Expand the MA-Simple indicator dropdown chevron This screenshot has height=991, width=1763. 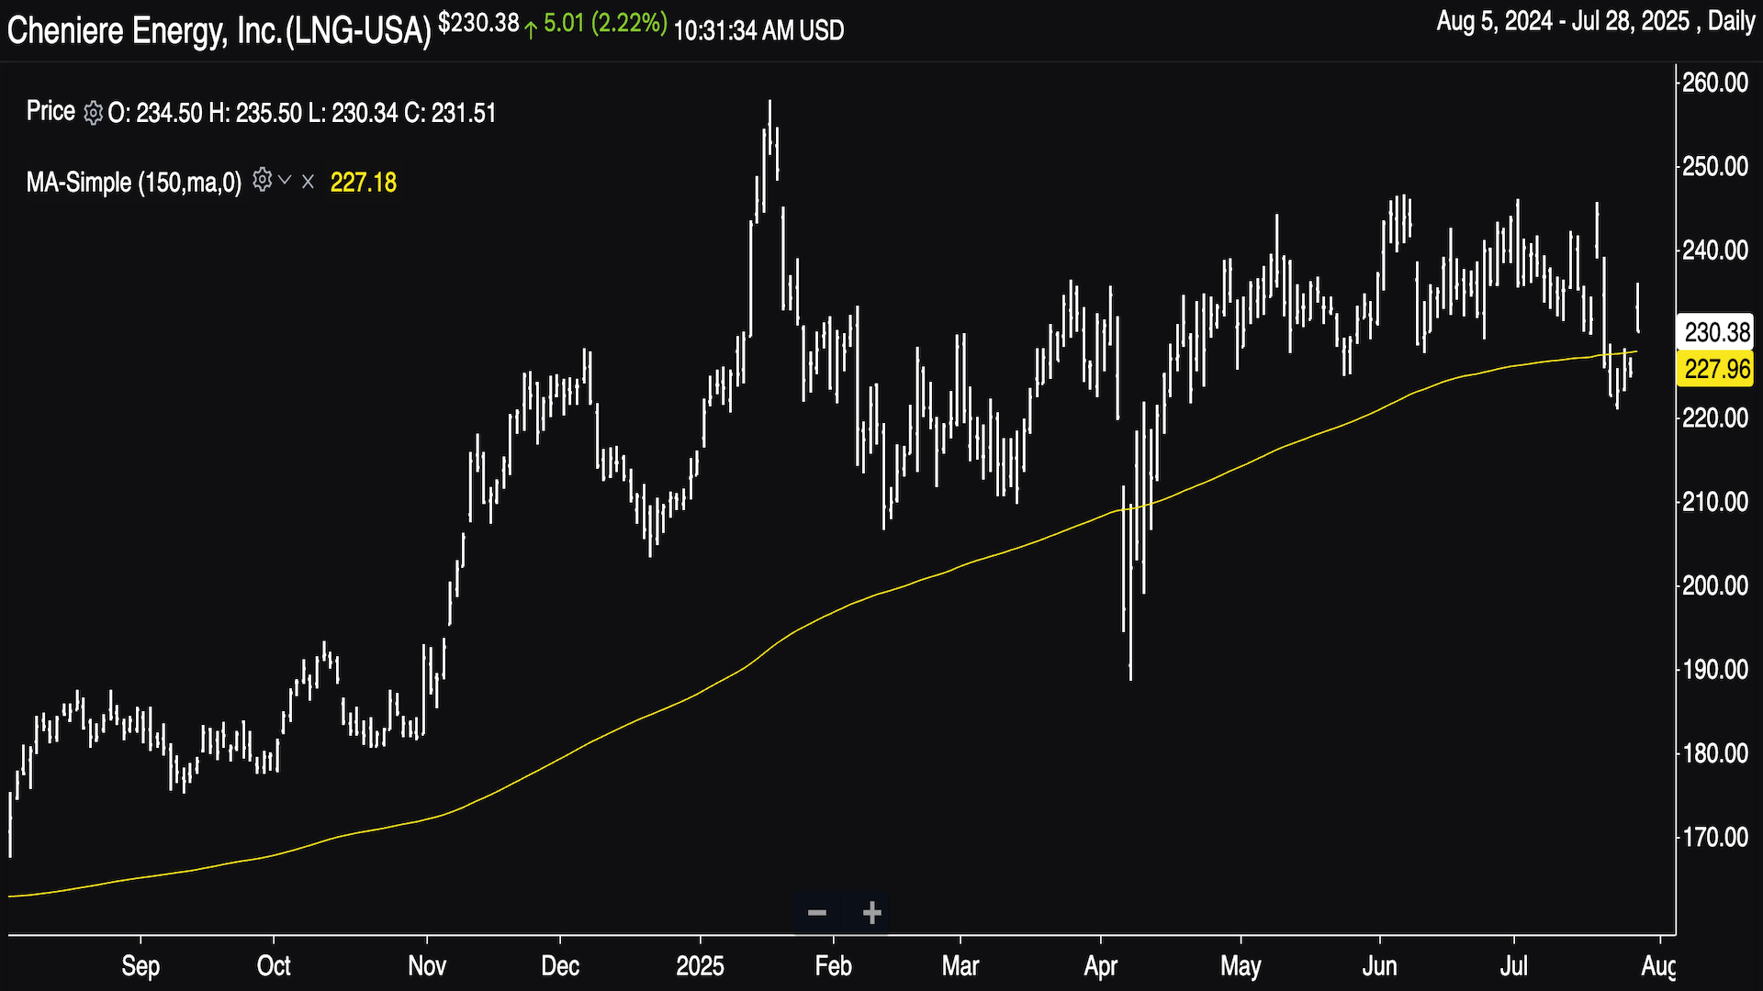[x=285, y=180]
